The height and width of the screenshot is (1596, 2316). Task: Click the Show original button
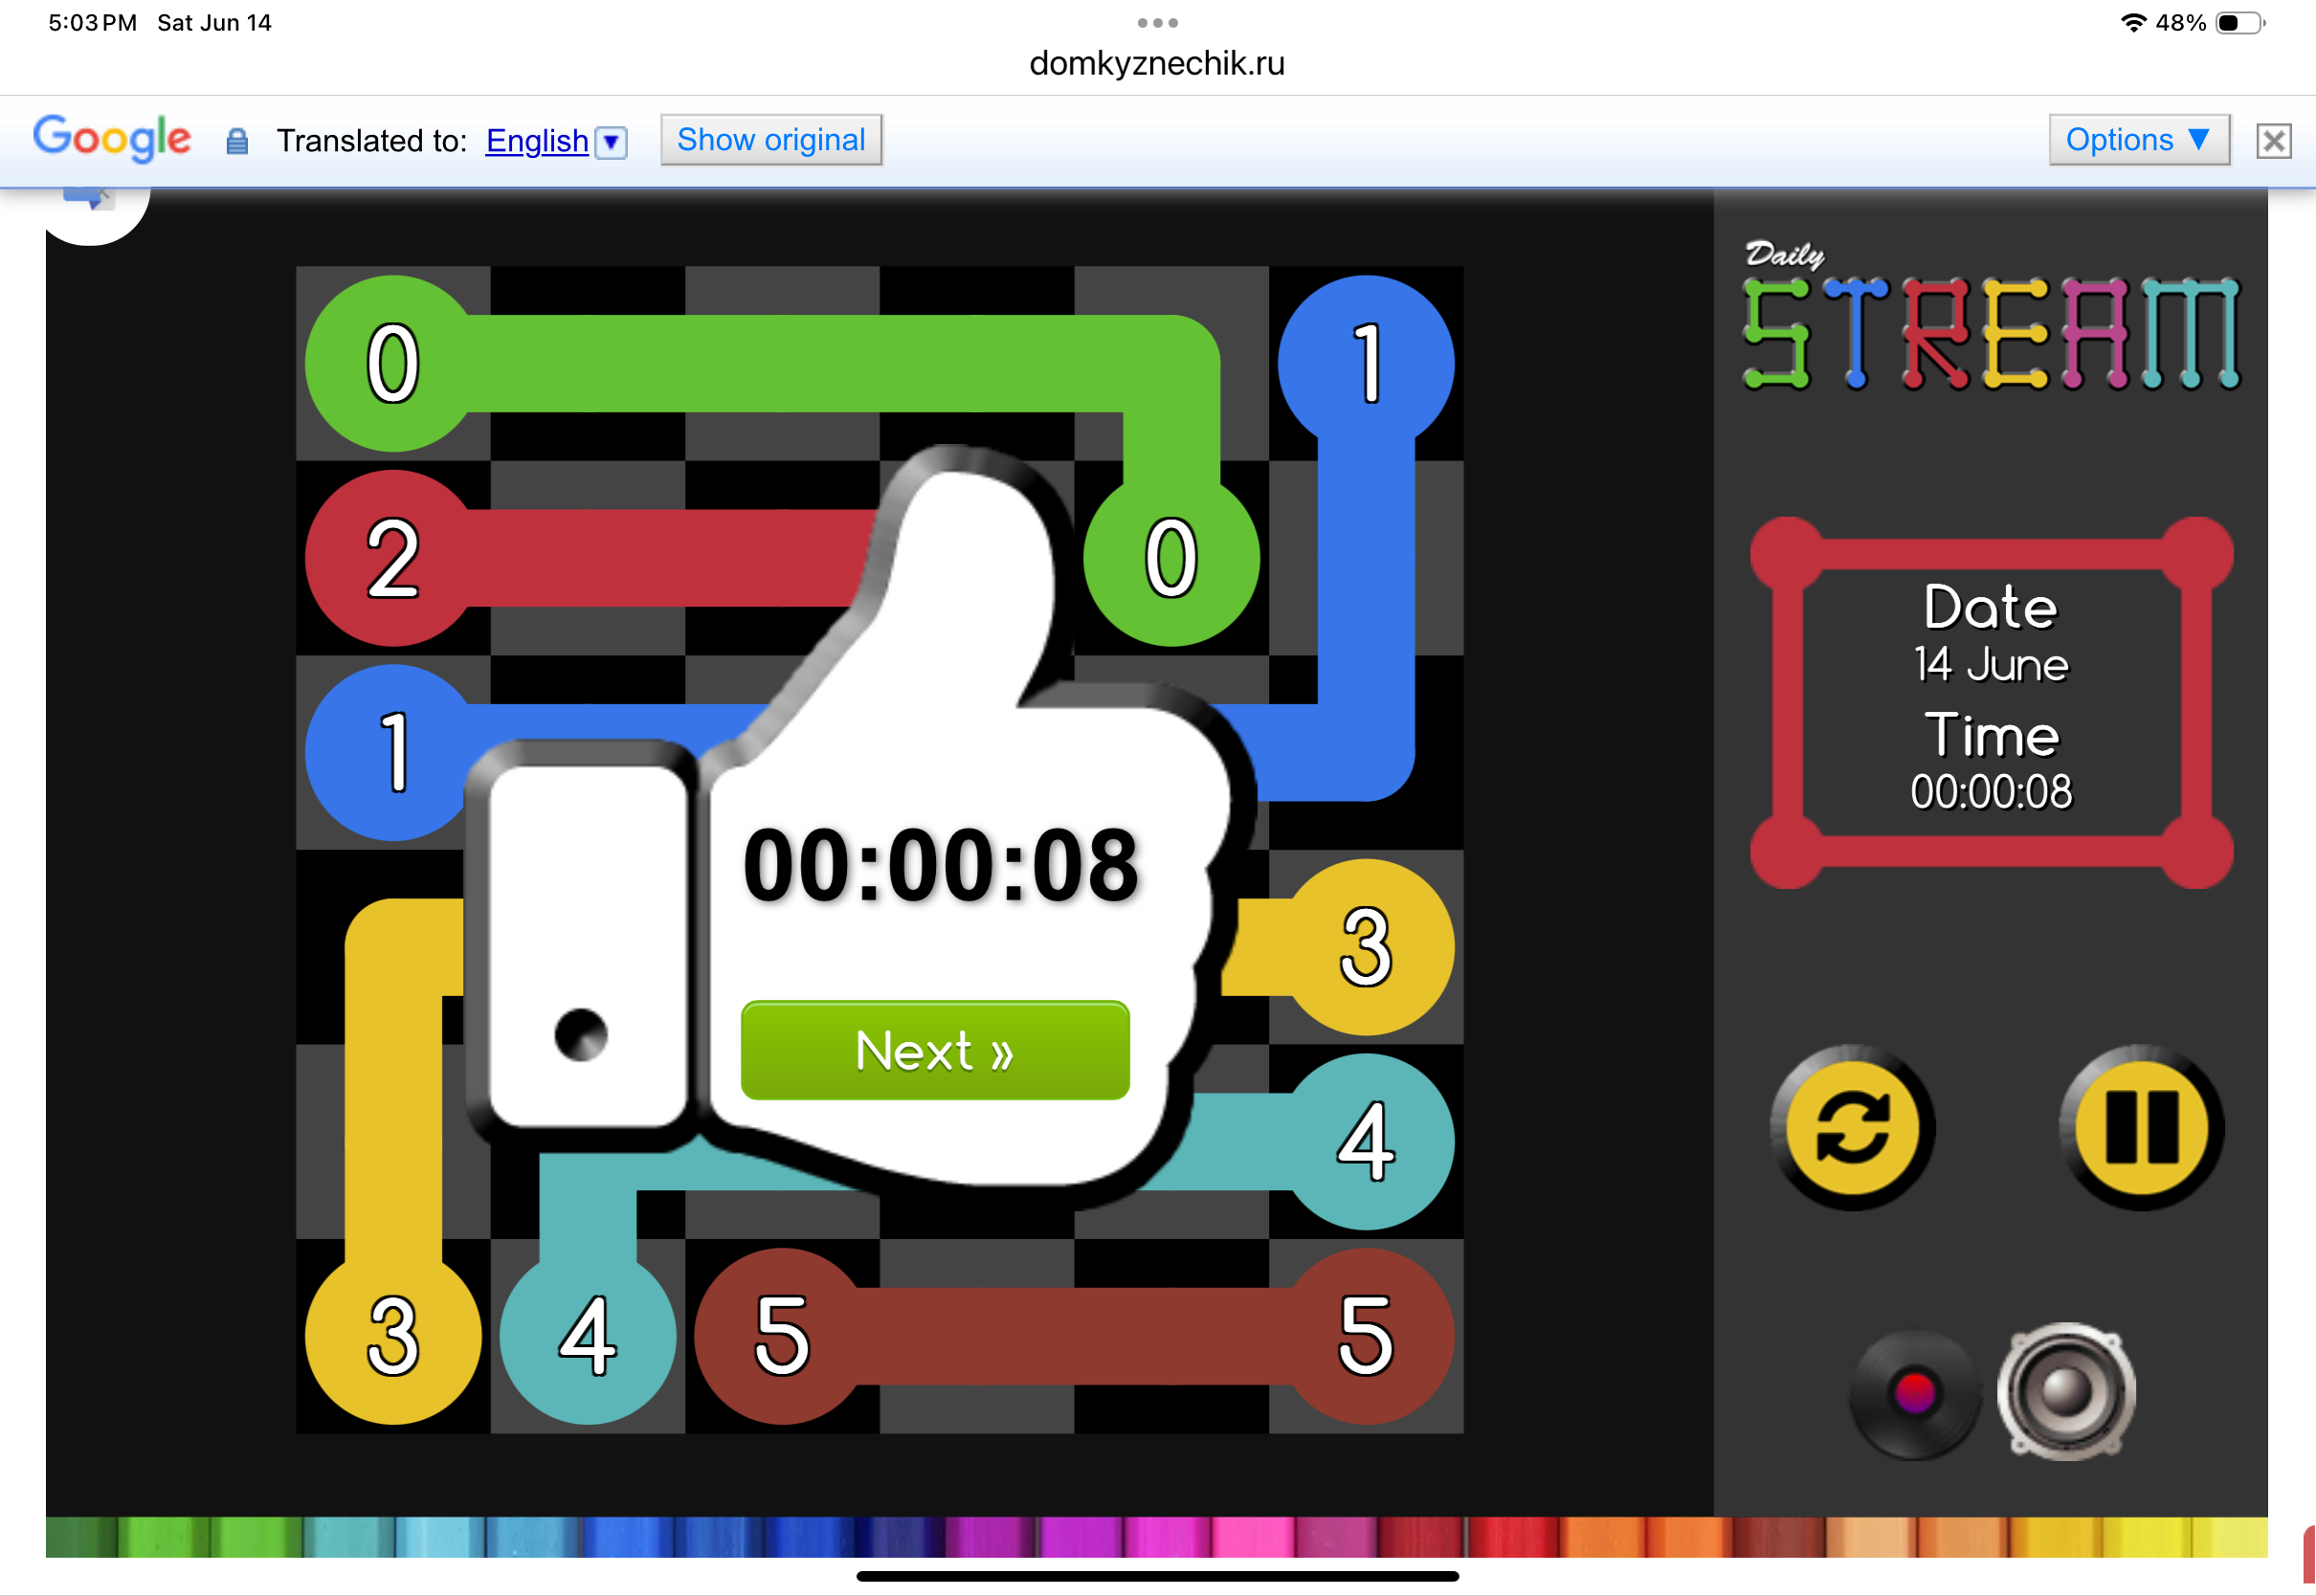(x=771, y=140)
